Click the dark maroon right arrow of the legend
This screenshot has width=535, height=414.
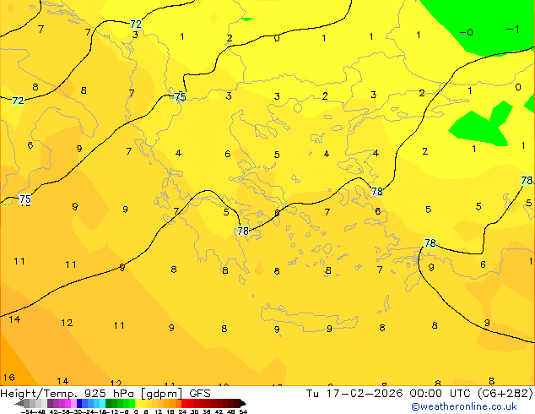pyautogui.click(x=242, y=403)
